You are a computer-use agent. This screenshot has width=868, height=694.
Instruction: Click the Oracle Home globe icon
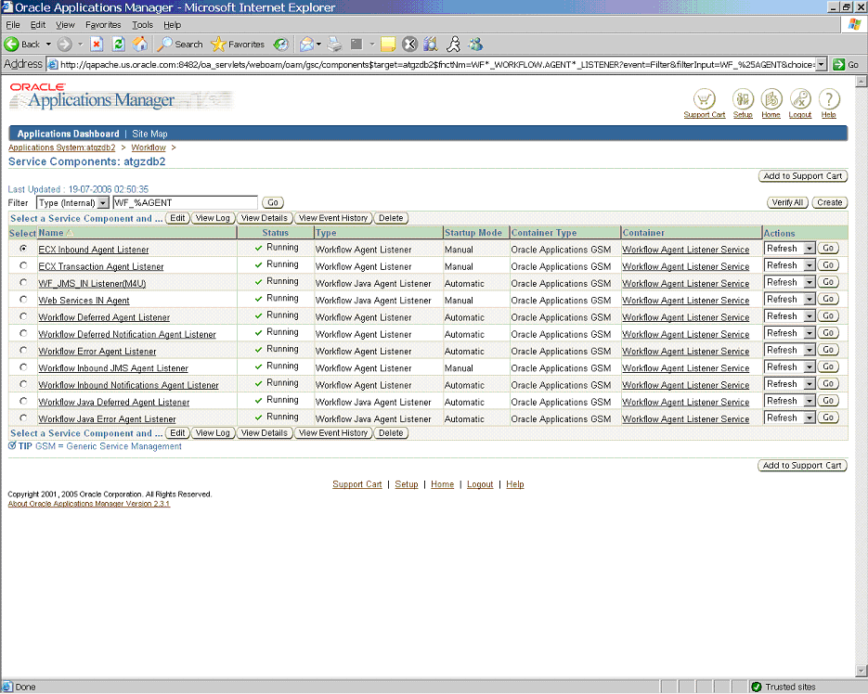click(x=771, y=99)
